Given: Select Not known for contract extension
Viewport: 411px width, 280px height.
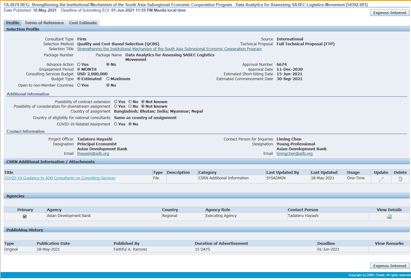Looking at the screenshot, I should 143,102.
